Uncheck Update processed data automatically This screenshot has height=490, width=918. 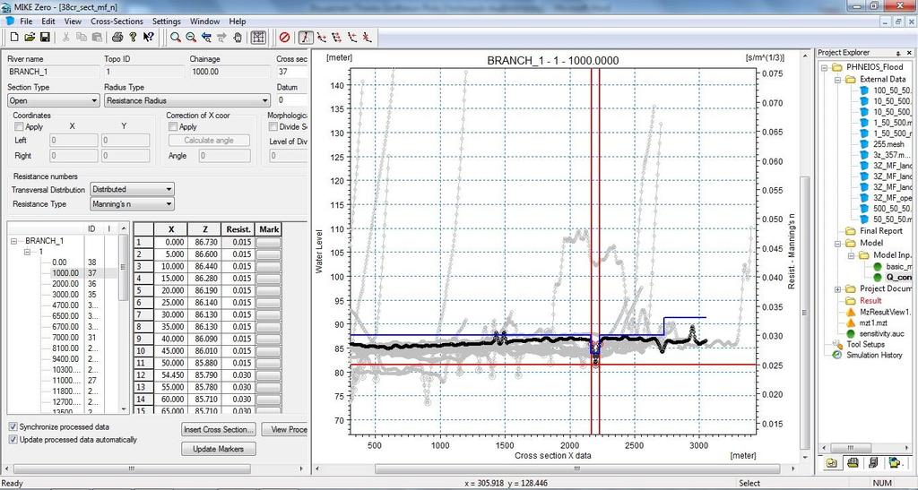pos(13,439)
